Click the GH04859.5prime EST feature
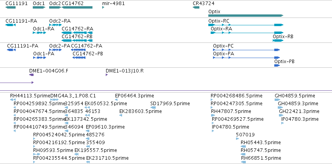Screen dimensions: 332x164 point(277,100)
